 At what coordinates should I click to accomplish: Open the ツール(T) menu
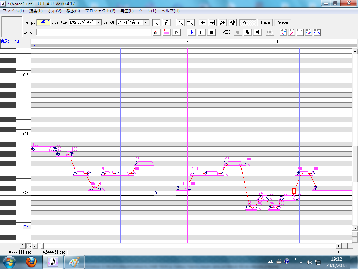point(147,11)
